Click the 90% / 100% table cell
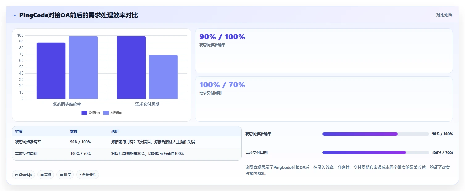465x191 pixels. (81, 142)
